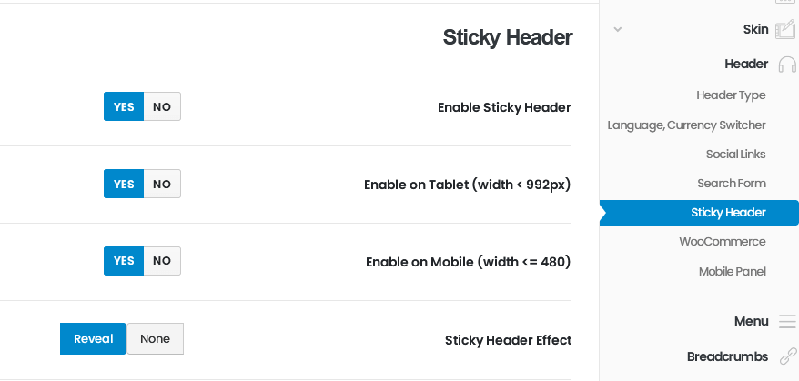Expand the Skin section chevron
Viewport: 799px width, 381px height.
(x=618, y=30)
